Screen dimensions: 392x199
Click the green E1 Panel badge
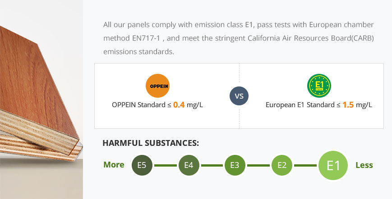pos(319,86)
